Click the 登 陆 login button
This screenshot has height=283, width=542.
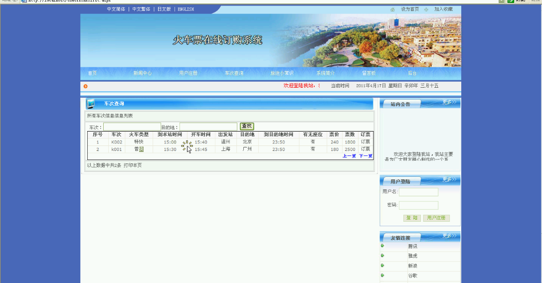click(412, 218)
